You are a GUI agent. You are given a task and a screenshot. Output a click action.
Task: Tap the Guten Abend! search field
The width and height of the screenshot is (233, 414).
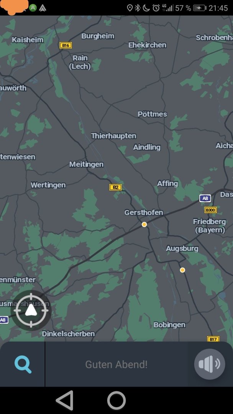coord(116,365)
